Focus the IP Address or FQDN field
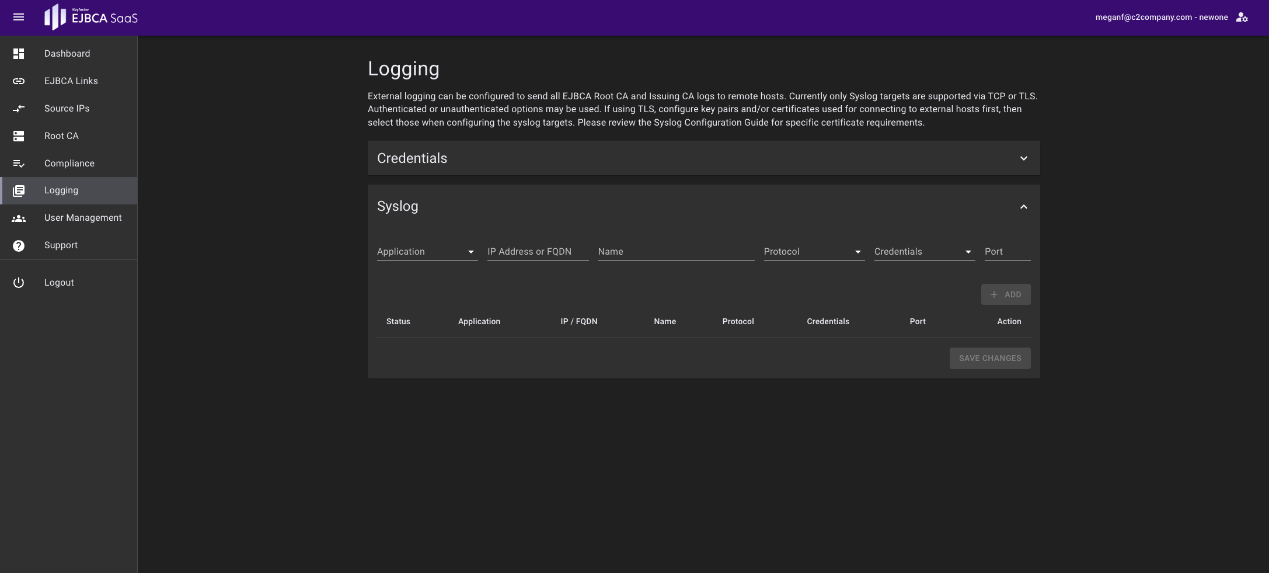 pyautogui.click(x=538, y=252)
